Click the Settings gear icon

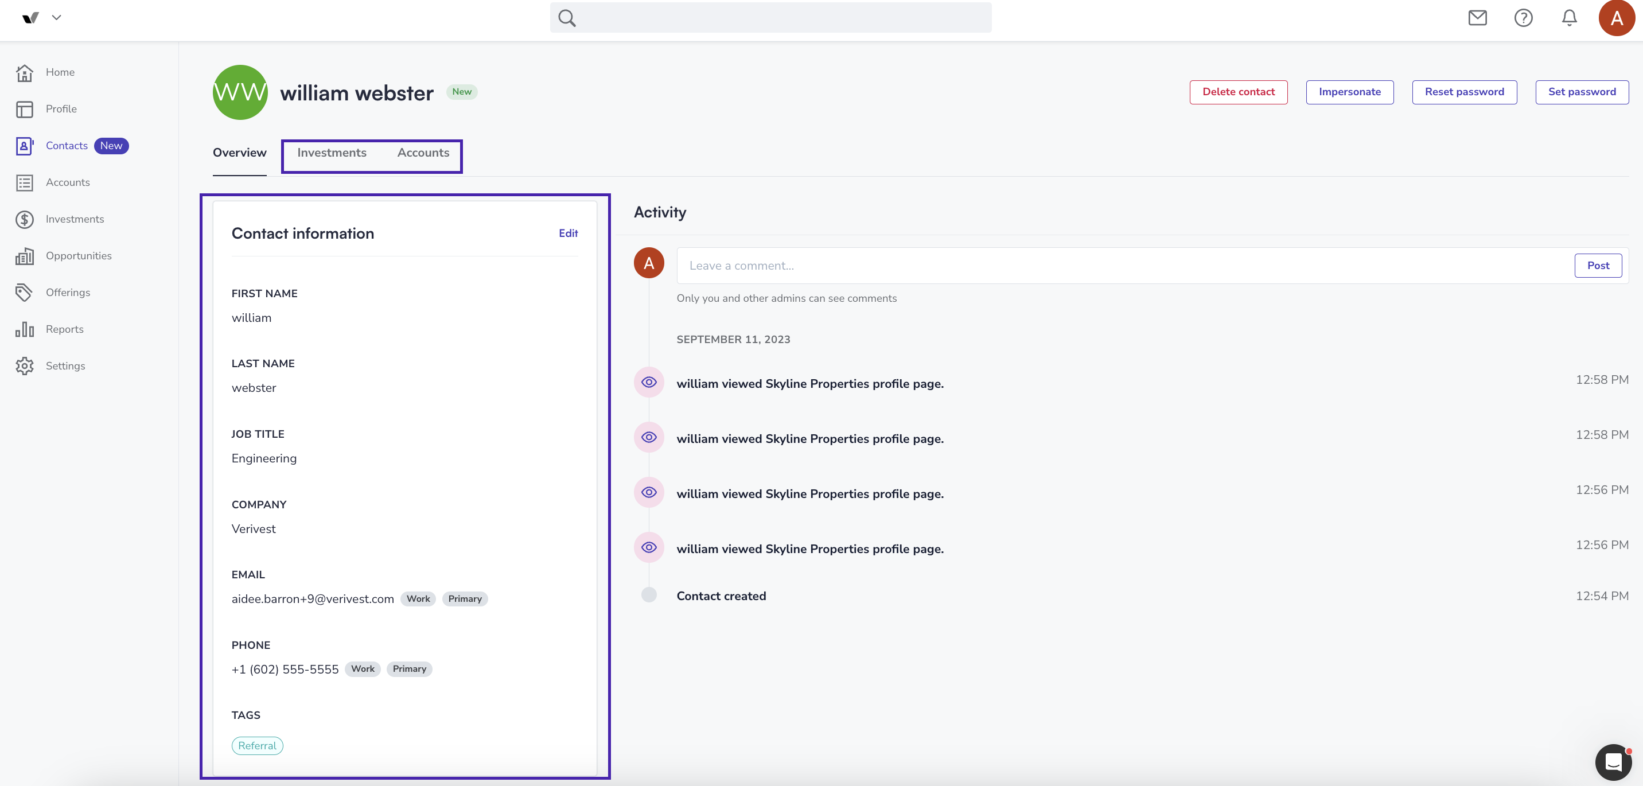(x=24, y=366)
